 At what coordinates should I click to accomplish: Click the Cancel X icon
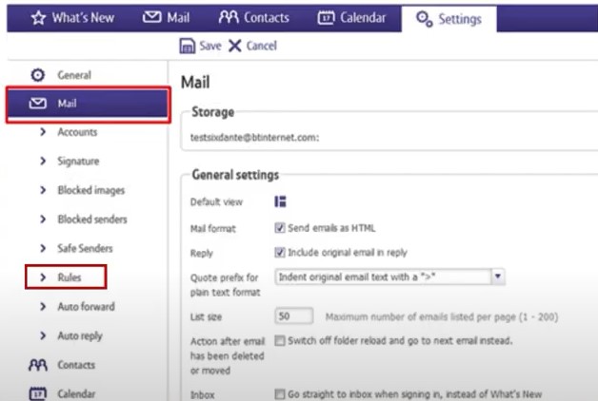click(x=234, y=46)
